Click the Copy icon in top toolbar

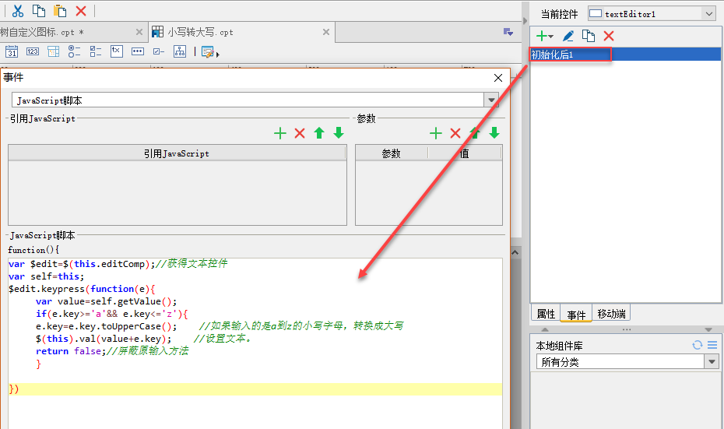tap(39, 11)
